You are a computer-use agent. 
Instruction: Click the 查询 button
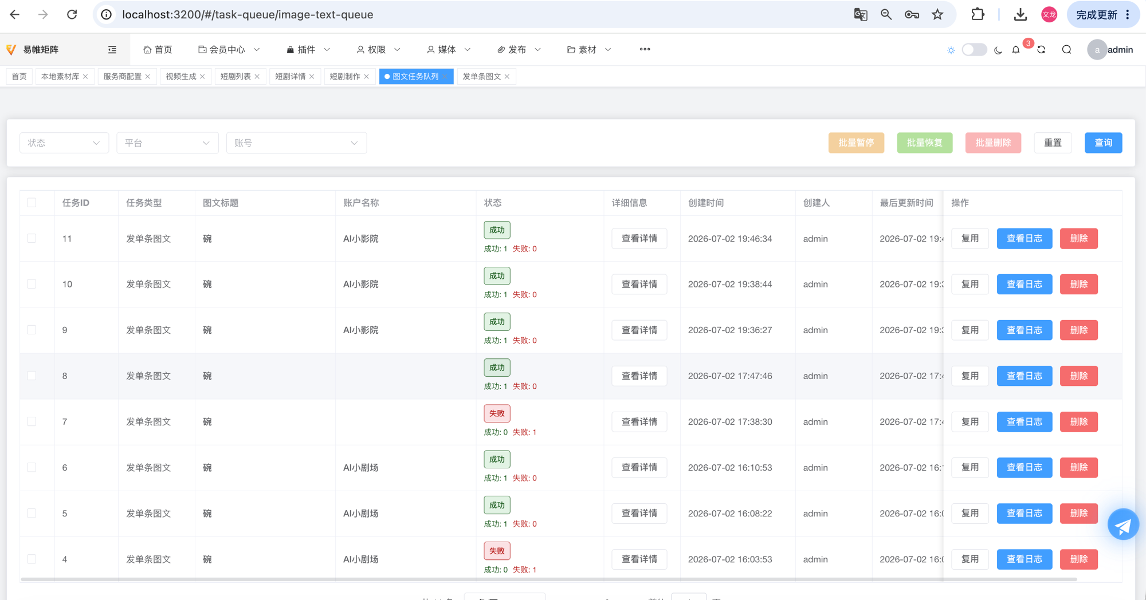(x=1103, y=143)
